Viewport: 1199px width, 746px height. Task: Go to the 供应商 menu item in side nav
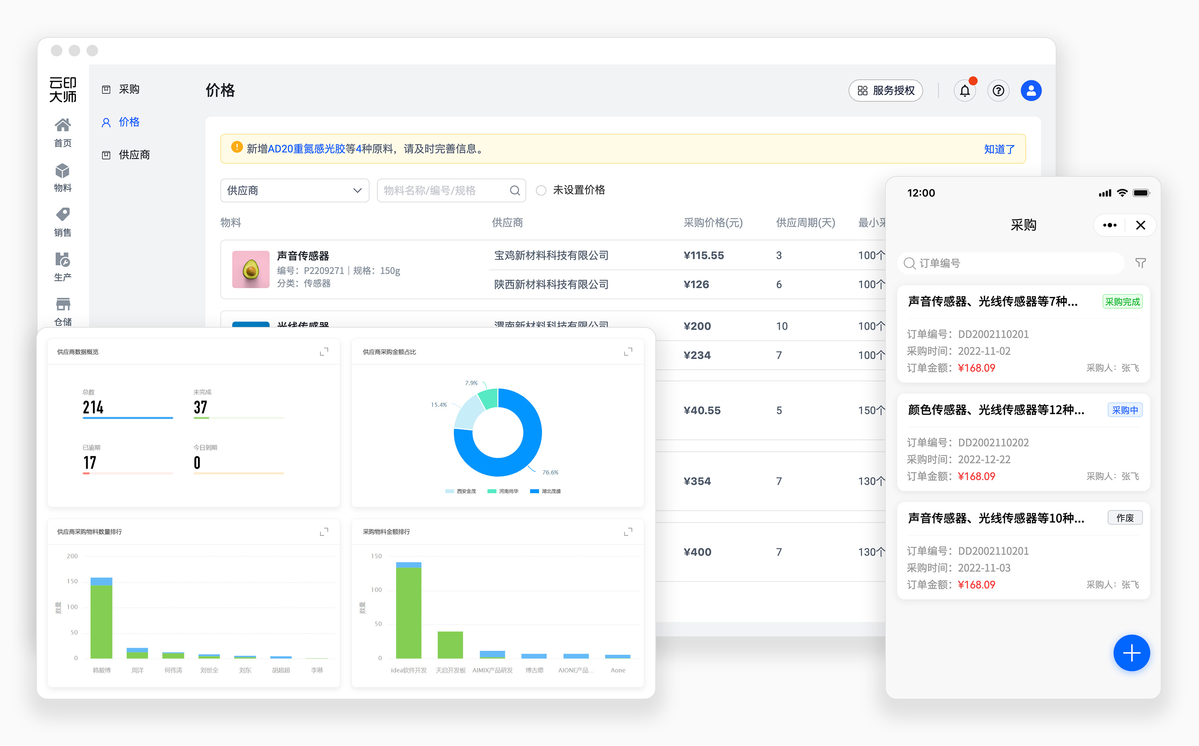134,155
